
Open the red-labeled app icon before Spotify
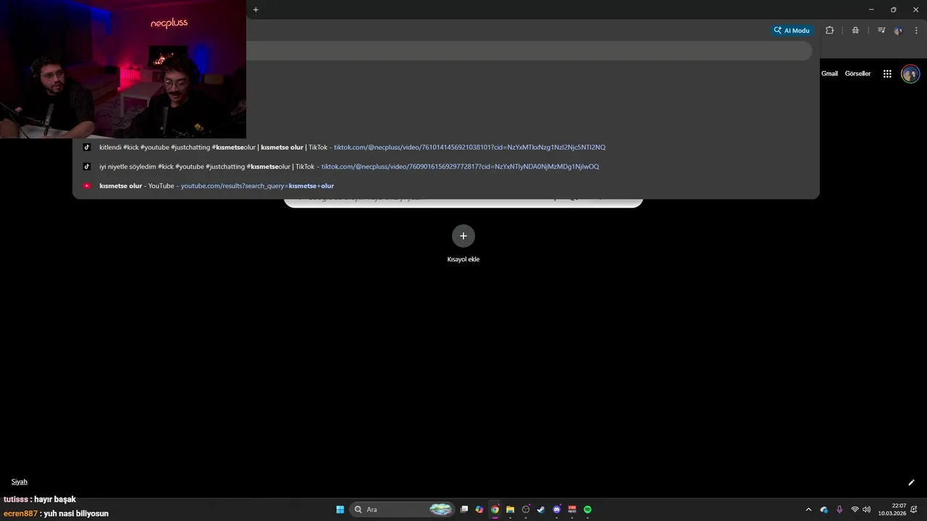[572, 509]
